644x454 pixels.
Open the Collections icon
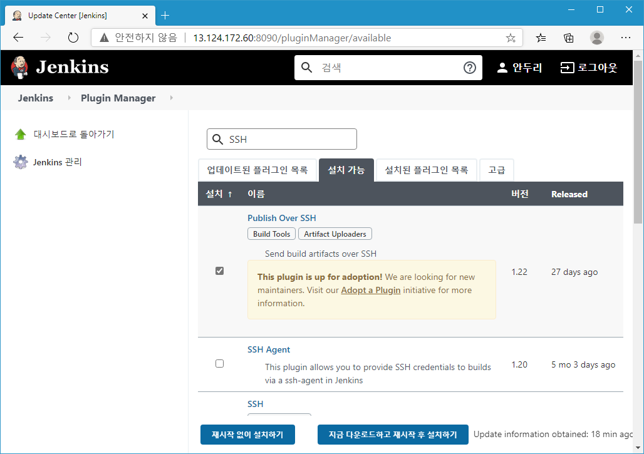pos(569,38)
